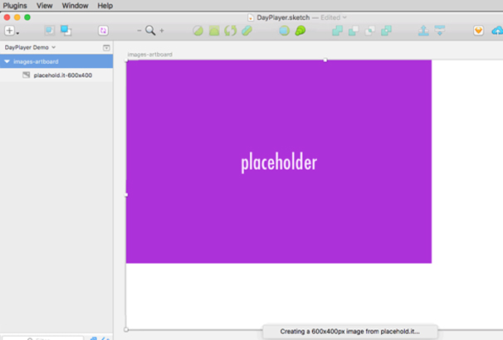Open the orange Mirror preview icon
The width and height of the screenshot is (503, 340).
click(x=478, y=31)
